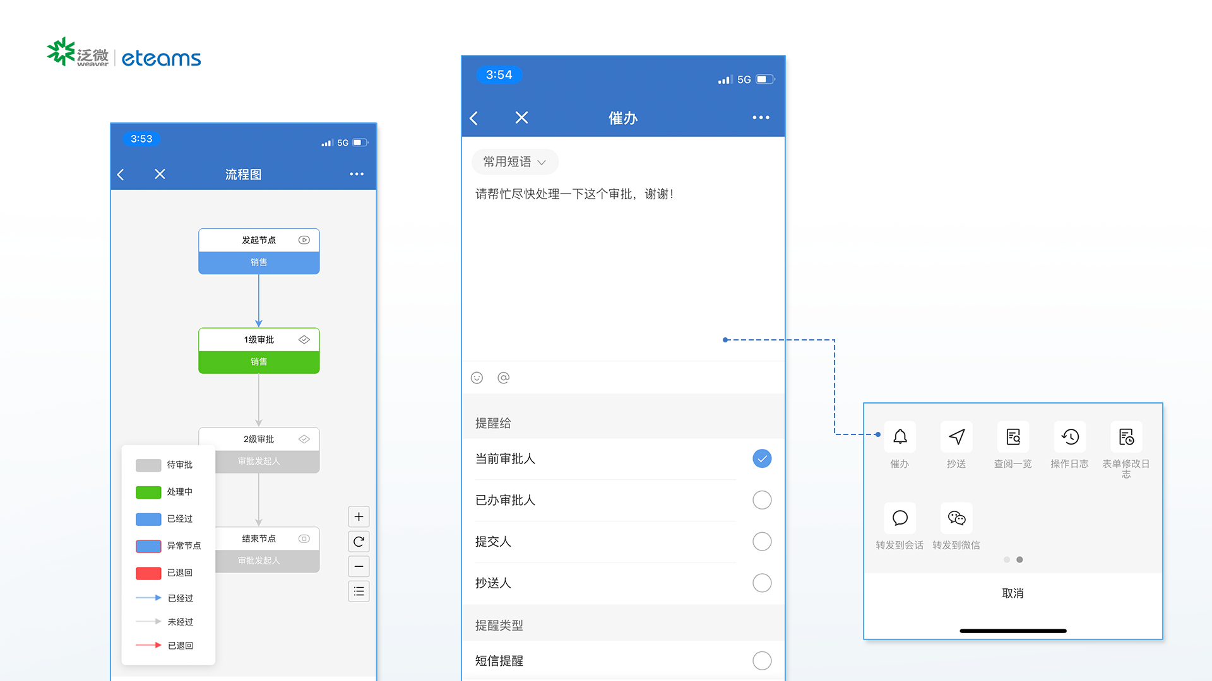The height and width of the screenshot is (681, 1212).
Task: Go back from the 催办 page
Action: click(x=473, y=118)
